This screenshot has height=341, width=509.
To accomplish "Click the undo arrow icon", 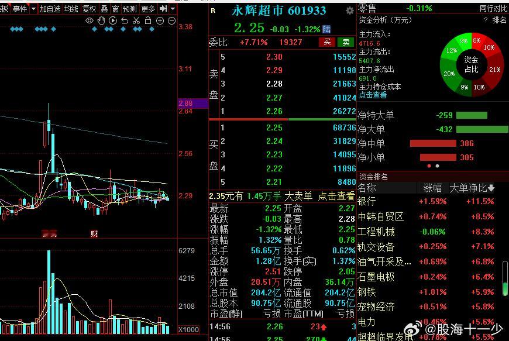I will [x=125, y=21].
